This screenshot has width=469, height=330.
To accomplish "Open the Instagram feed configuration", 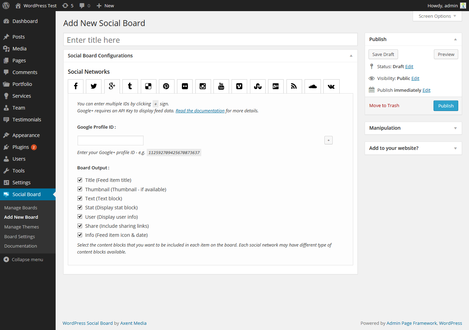I will point(203,86).
